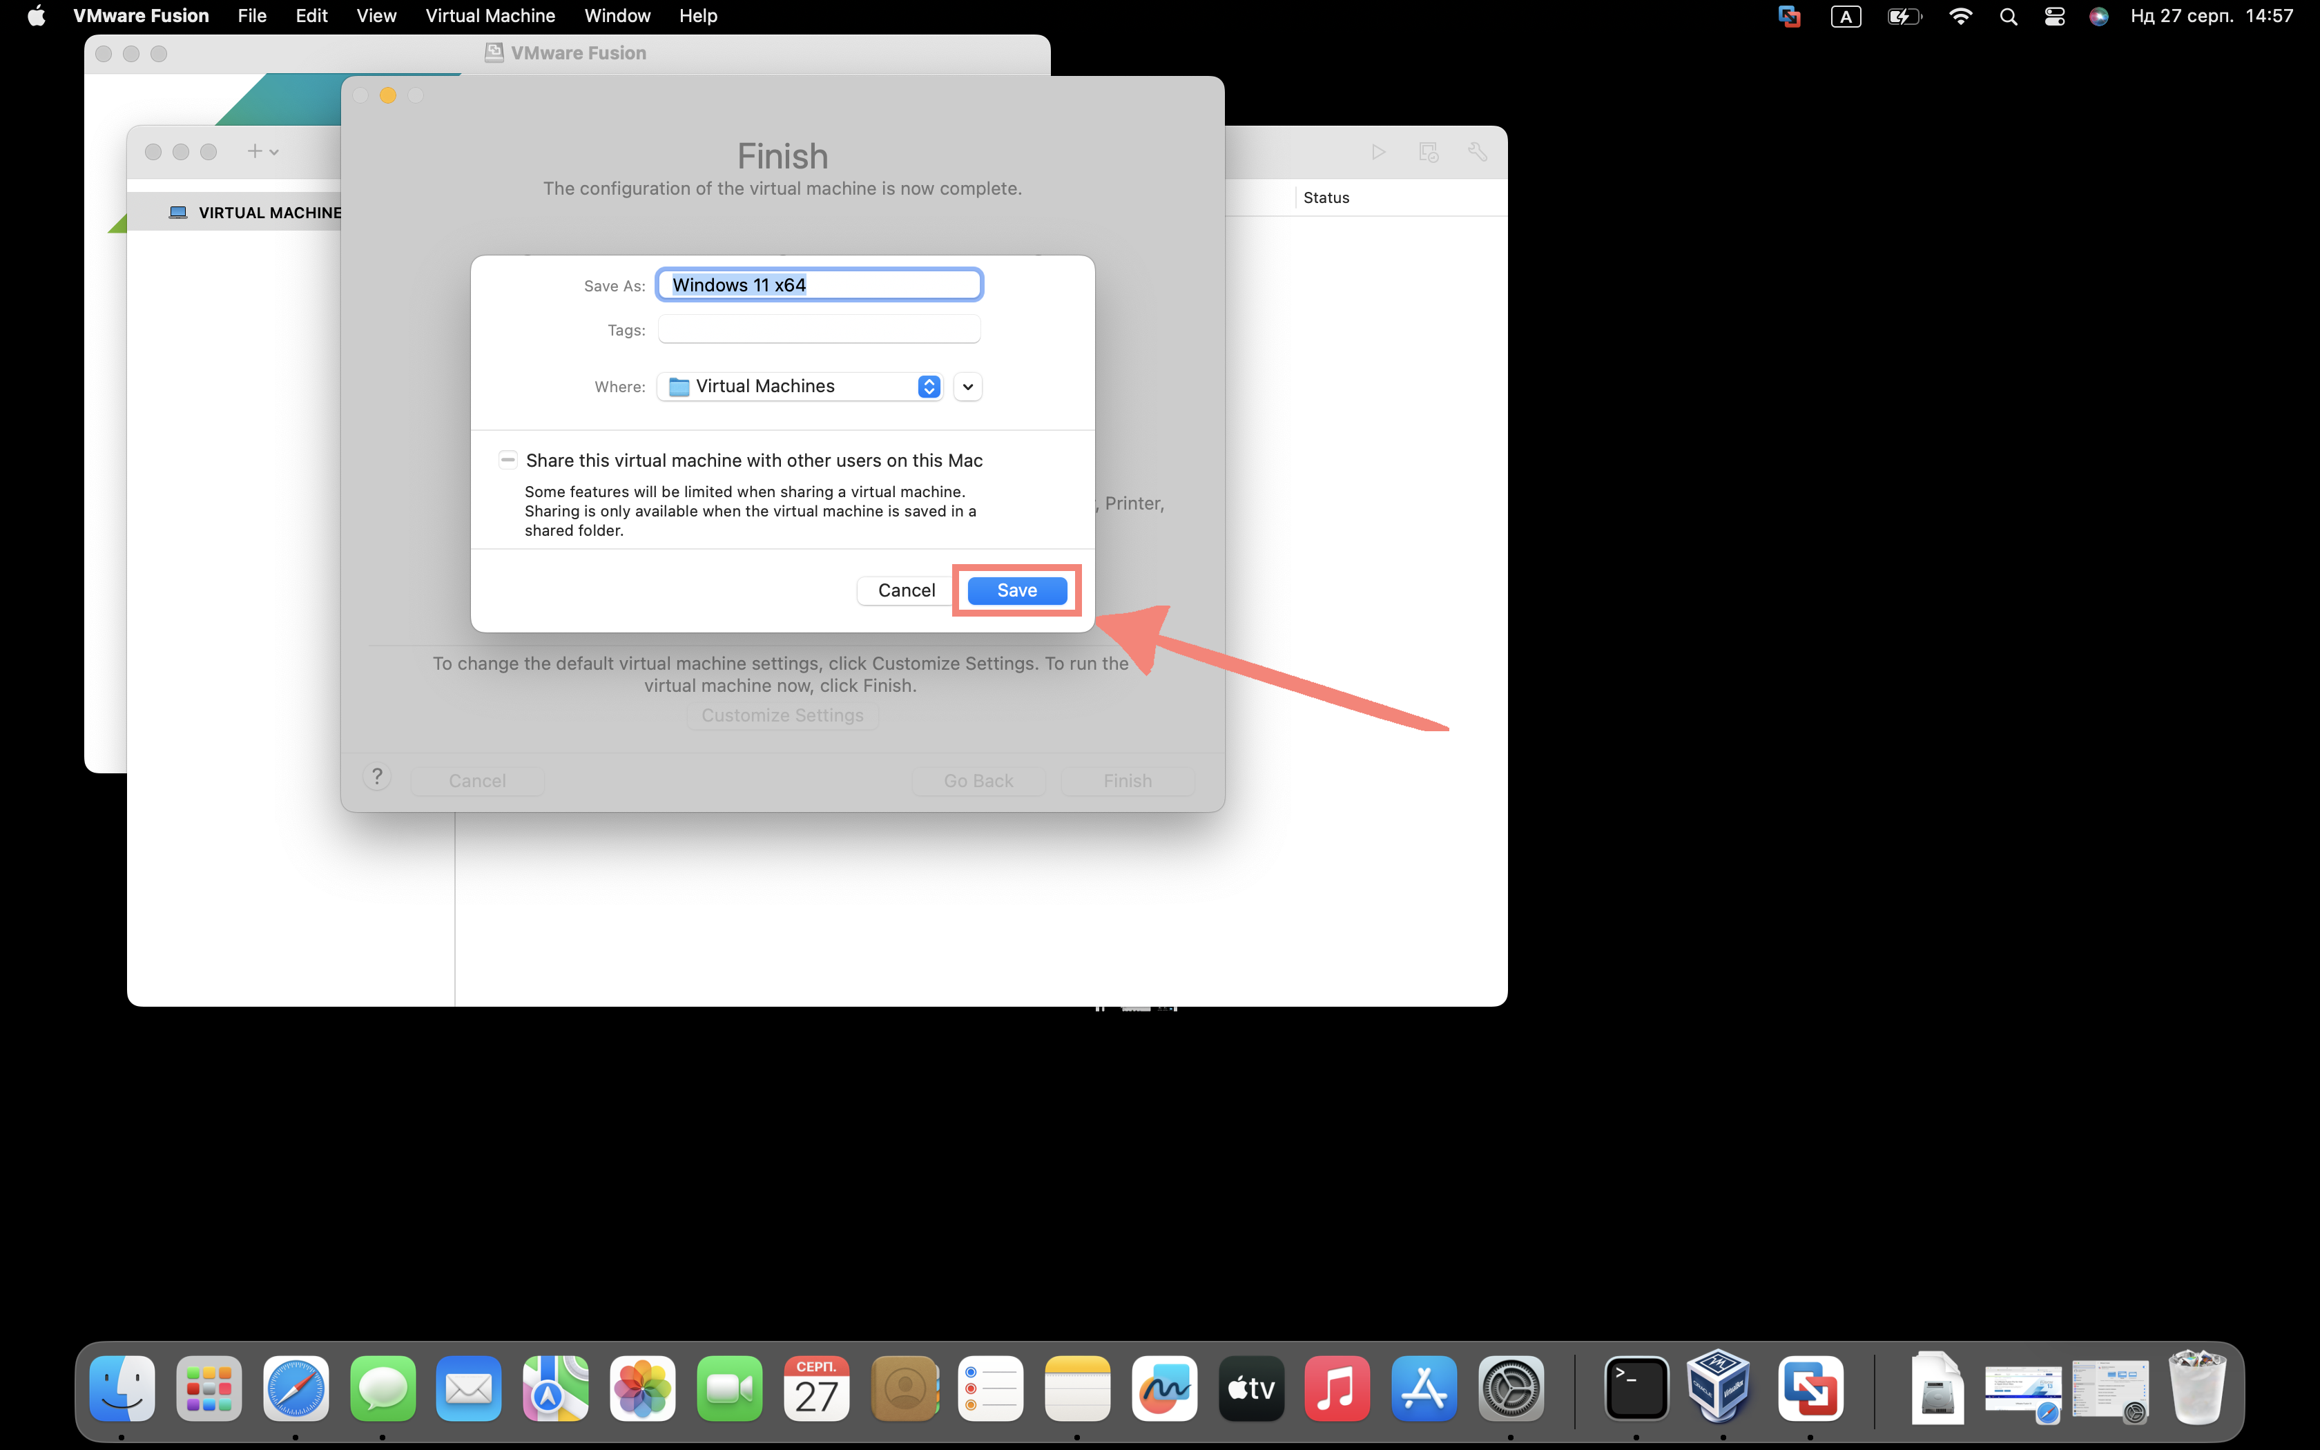Open Spotlight search icon
Image resolution: width=2320 pixels, height=1450 pixels.
(2009, 17)
